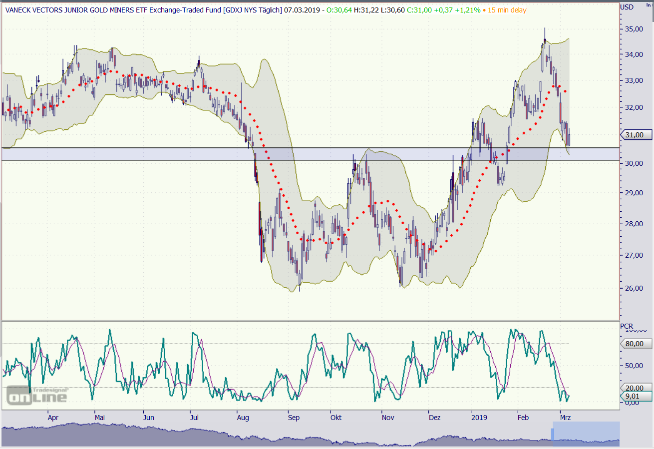Click the 28,00 price axis label
This screenshot has height=449, width=654.
point(634,224)
